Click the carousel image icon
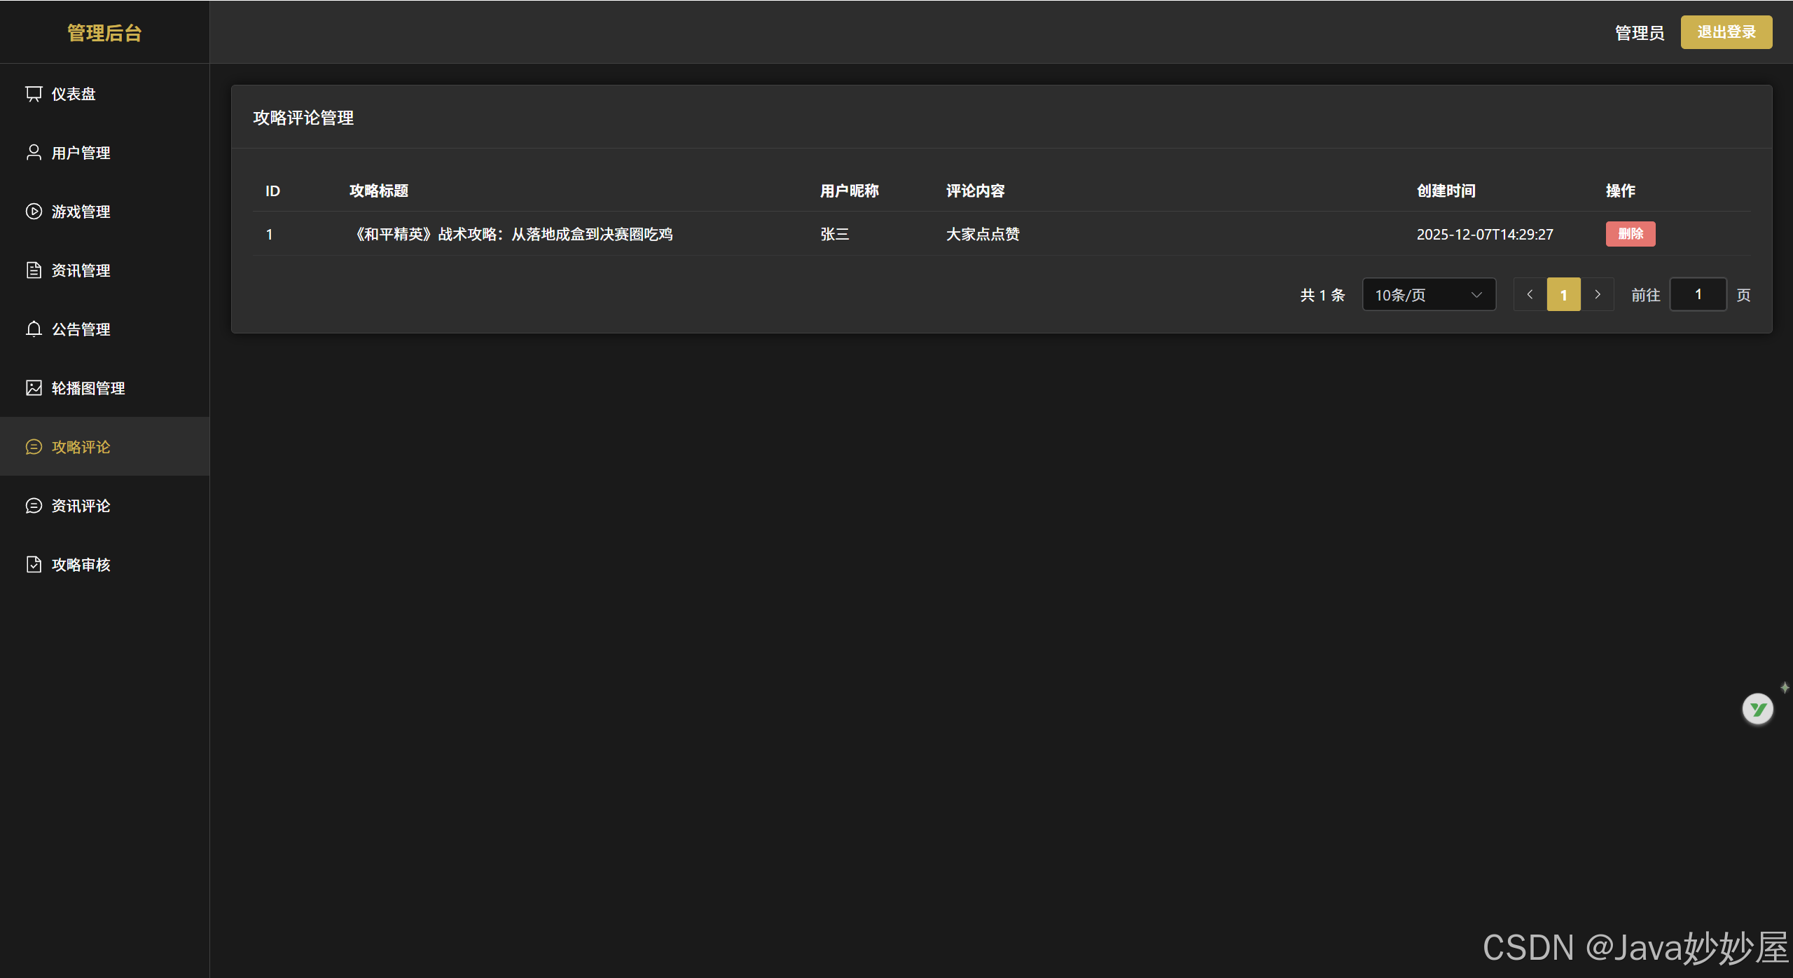 point(34,388)
